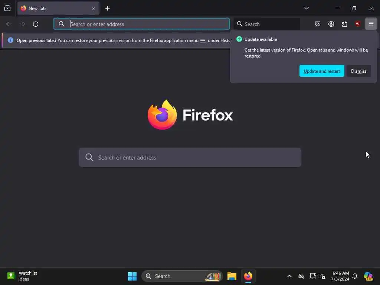Reload the current page
The image size is (380, 285).
[x=36, y=24]
